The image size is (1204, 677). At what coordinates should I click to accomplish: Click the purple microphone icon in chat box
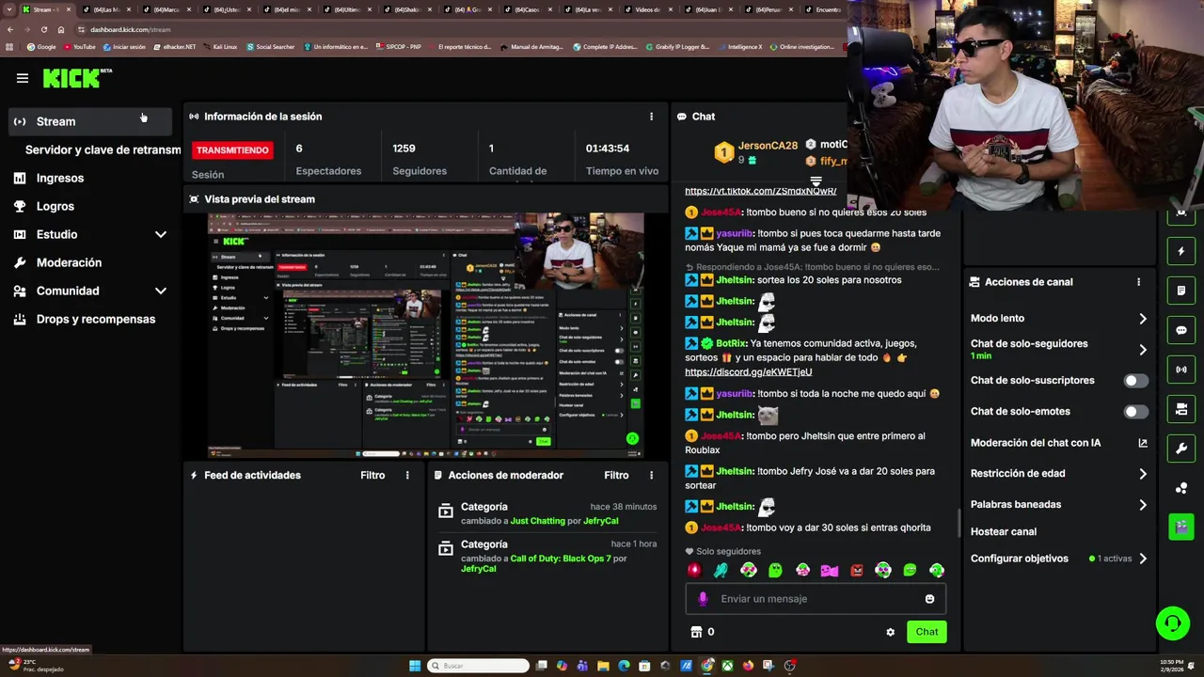(703, 599)
